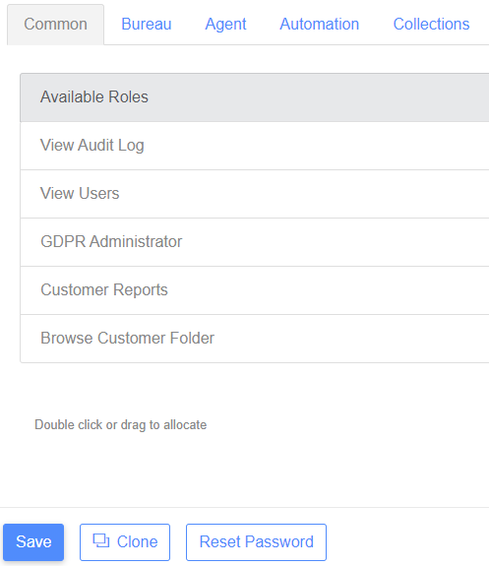This screenshot has height=566, width=489.
Task: Select the View Users role
Action: 255,194
